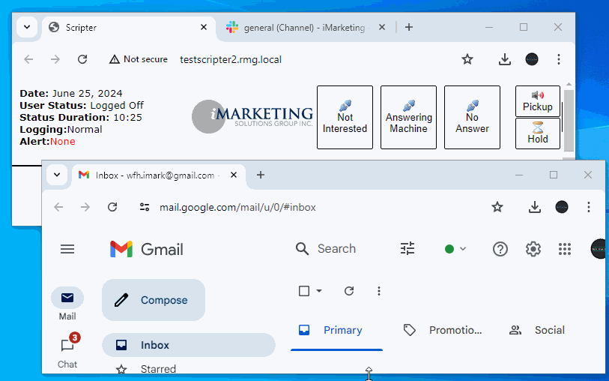Click the Mail sidebar icon

point(67,298)
